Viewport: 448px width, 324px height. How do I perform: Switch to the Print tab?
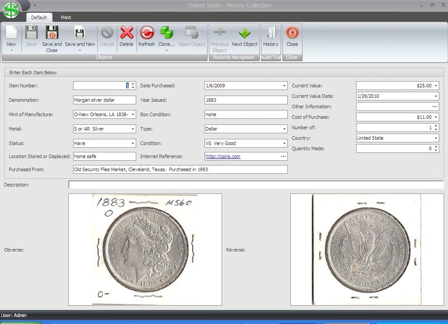(66, 17)
